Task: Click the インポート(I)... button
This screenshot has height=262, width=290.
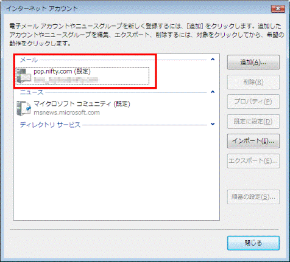Action: click(x=253, y=141)
